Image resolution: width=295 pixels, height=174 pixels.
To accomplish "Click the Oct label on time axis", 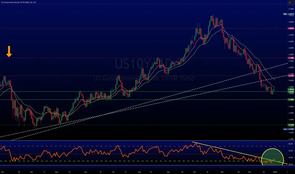I will tap(195, 172).
